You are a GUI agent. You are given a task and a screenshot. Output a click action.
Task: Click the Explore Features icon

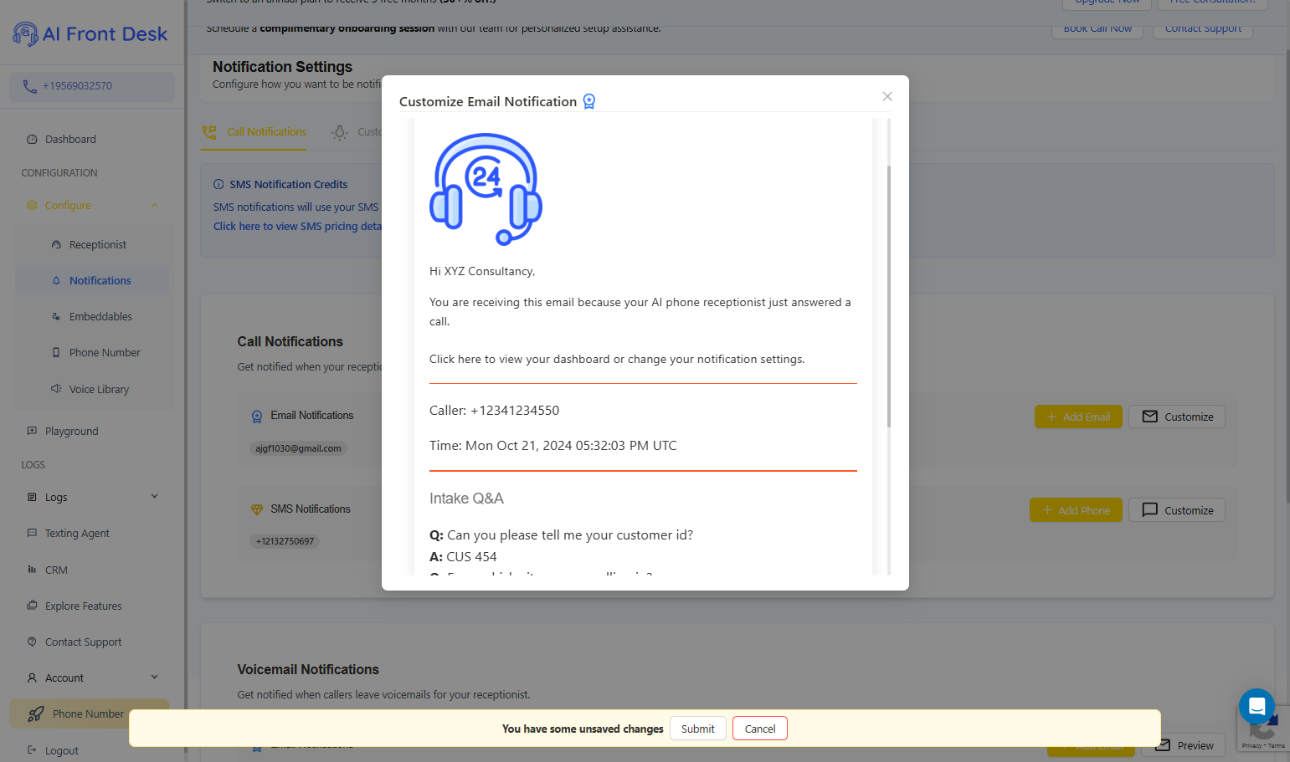click(32, 606)
